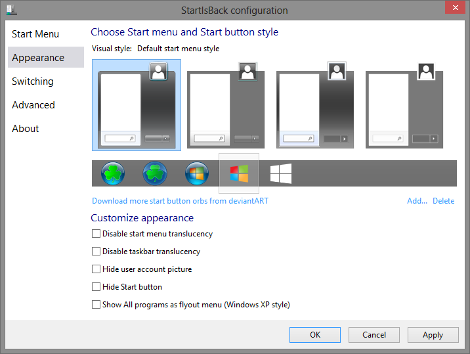The width and height of the screenshot is (470, 354).
Task: Choose the first glossy dark start menu style
Action: tap(137, 105)
